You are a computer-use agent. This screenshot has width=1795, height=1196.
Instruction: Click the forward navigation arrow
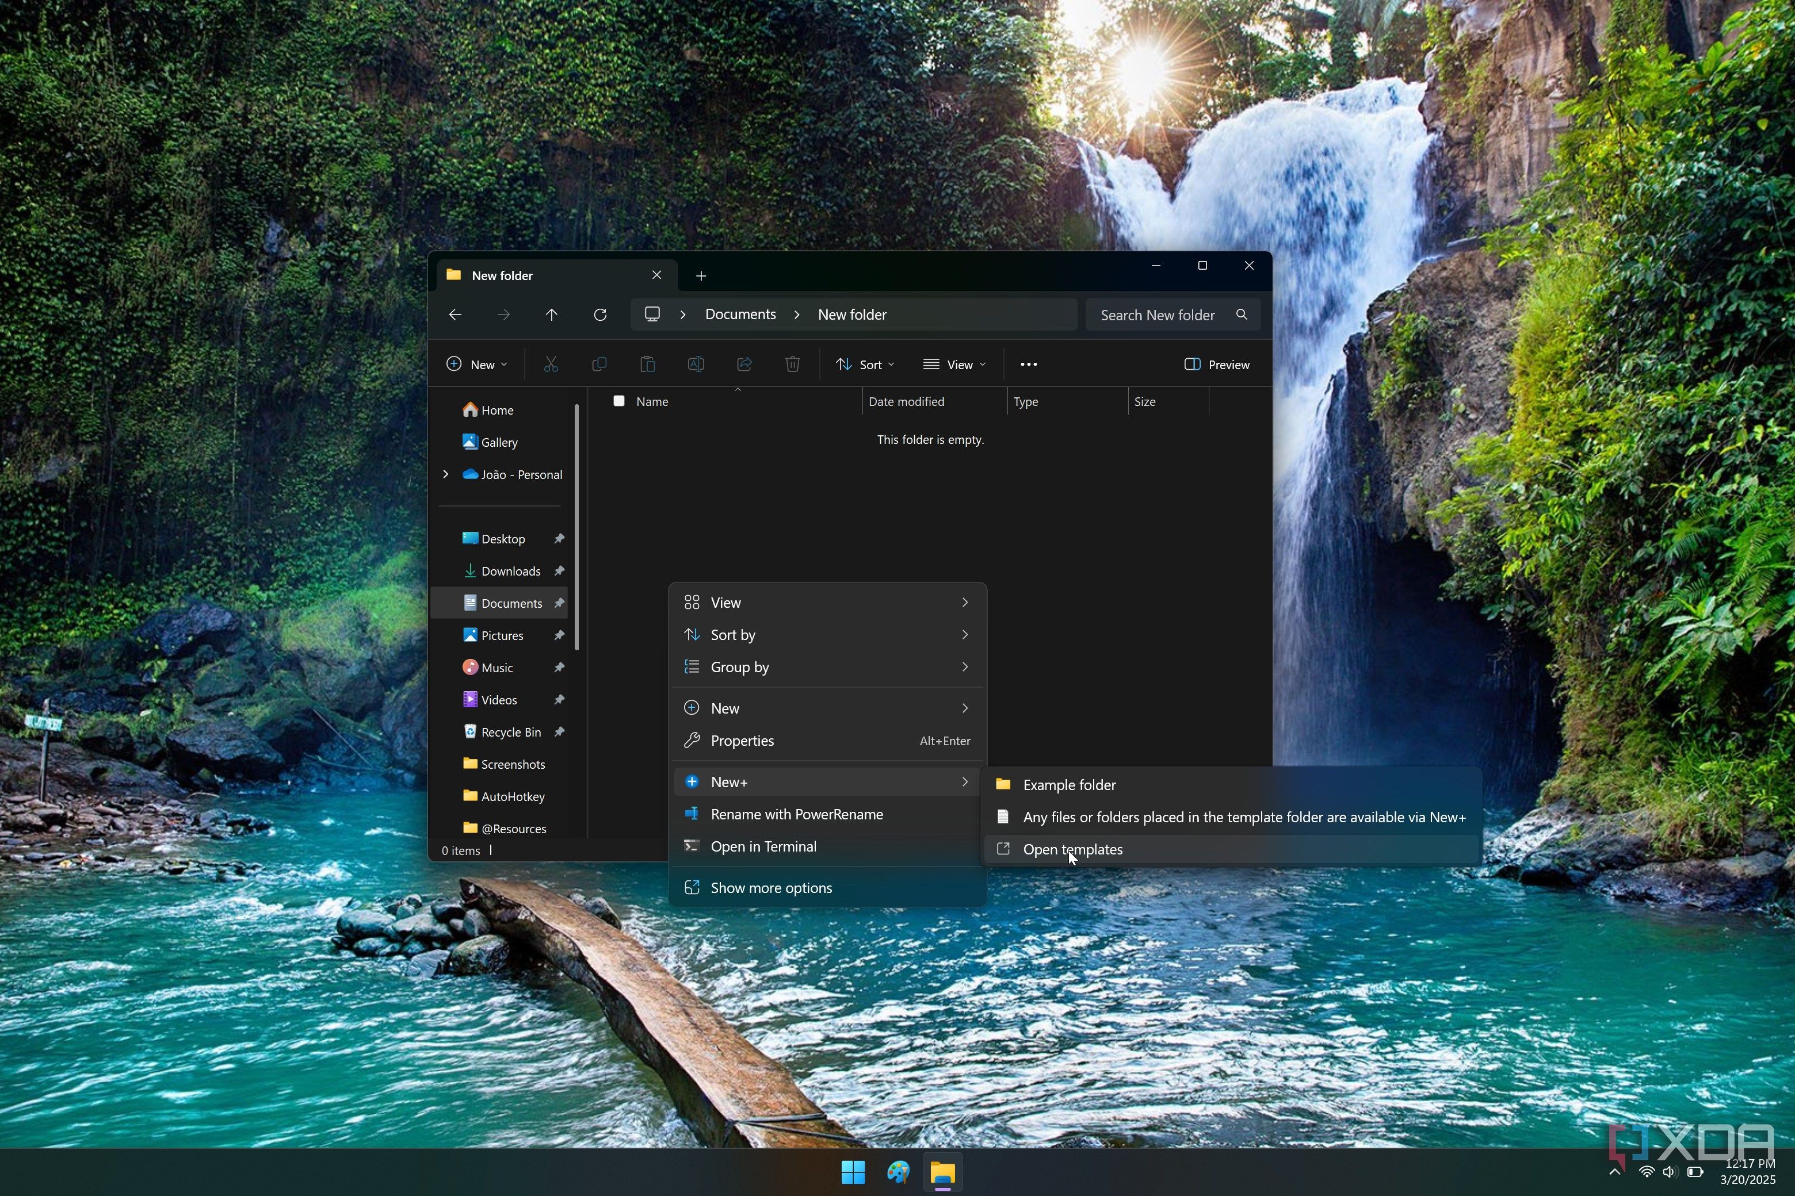coord(504,315)
